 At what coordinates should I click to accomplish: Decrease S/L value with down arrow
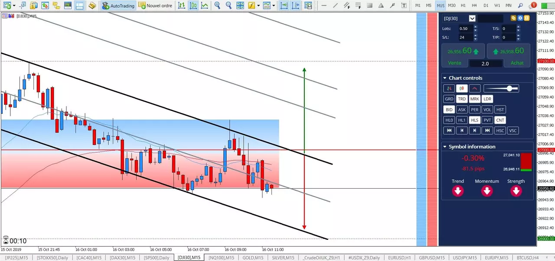476,39
